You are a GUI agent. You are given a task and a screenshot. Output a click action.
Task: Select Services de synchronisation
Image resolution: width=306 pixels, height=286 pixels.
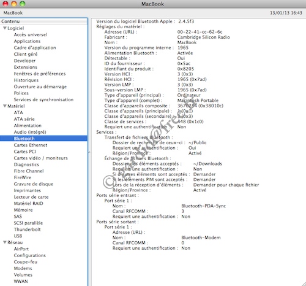[x=43, y=99]
